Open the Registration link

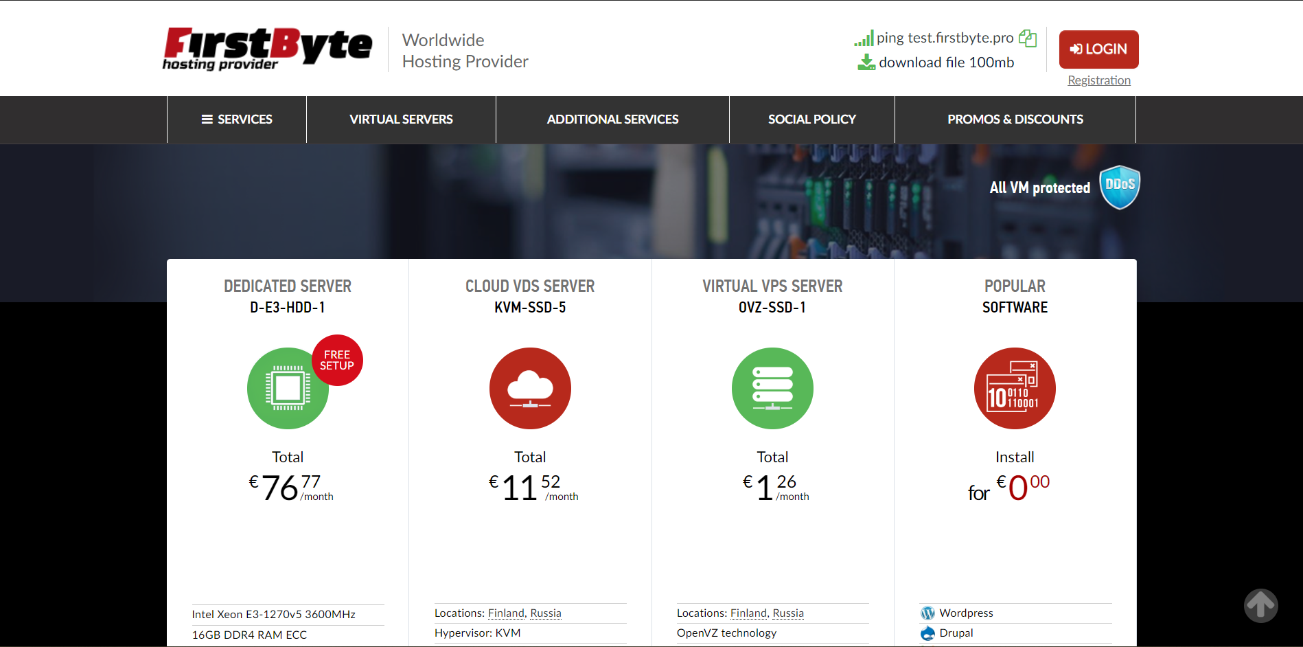coord(1099,80)
